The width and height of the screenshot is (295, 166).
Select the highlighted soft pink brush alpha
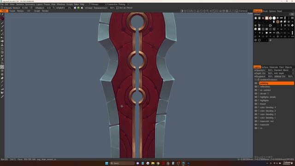266,18
